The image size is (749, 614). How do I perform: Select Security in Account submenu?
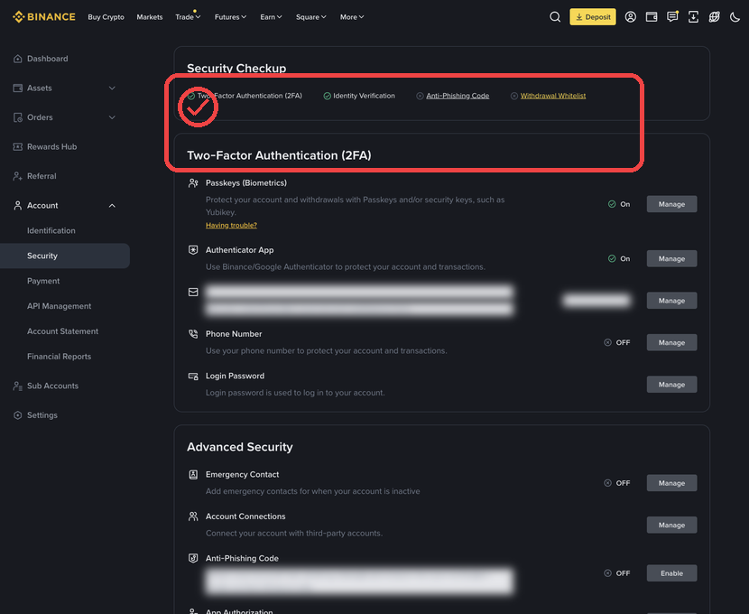click(64, 256)
